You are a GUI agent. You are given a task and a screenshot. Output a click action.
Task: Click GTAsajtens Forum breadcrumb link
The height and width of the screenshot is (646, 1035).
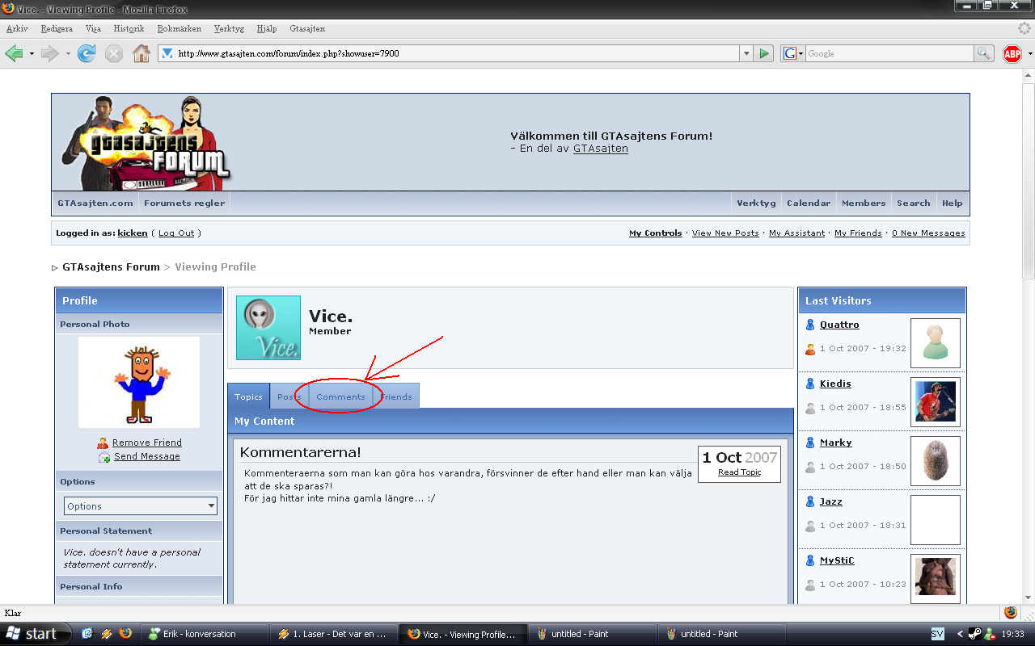click(111, 267)
